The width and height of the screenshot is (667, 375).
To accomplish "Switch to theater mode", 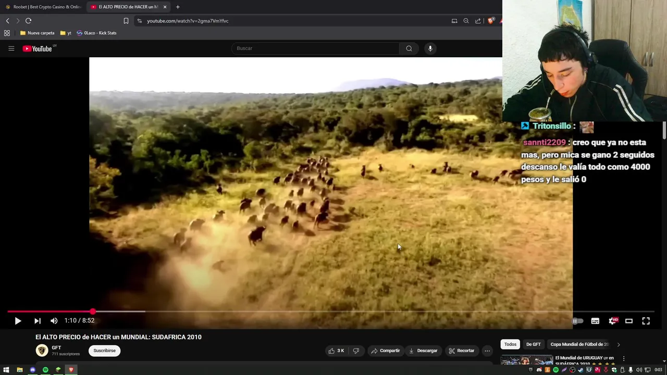I will [x=629, y=321].
